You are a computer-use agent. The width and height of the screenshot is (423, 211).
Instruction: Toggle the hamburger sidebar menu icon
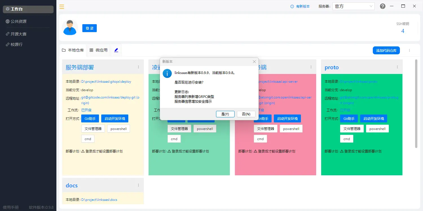[x=62, y=6]
